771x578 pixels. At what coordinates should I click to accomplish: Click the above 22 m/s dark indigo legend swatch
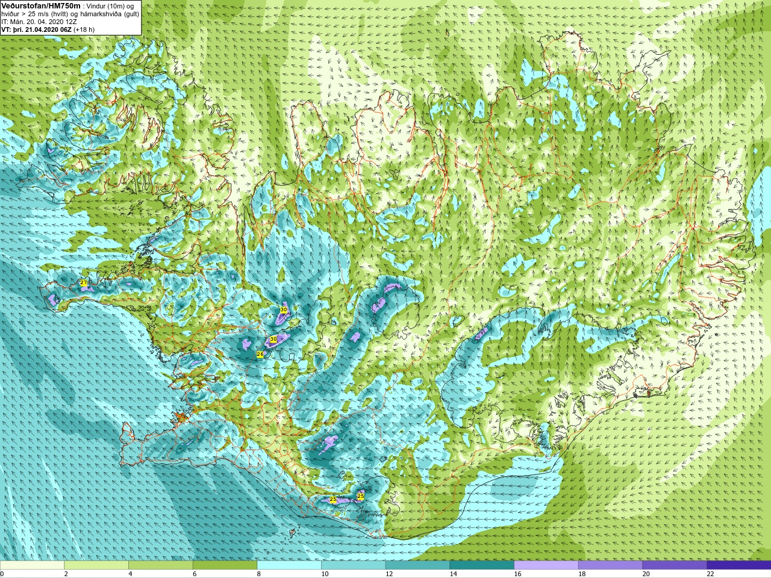coord(739,565)
